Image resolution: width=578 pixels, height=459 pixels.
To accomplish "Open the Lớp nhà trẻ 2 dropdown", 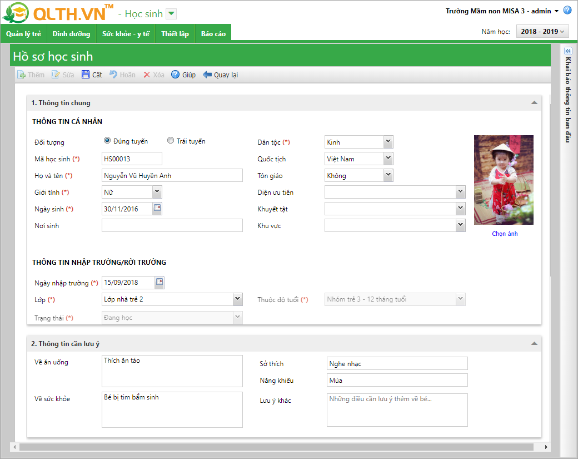I will [238, 299].
